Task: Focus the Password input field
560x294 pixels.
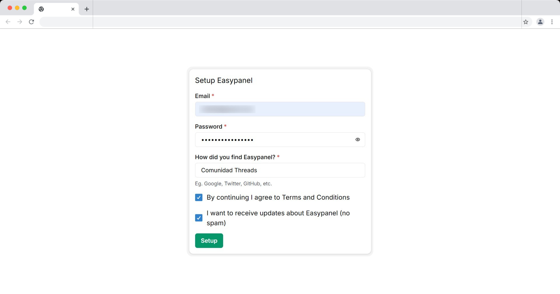Action: [280, 140]
